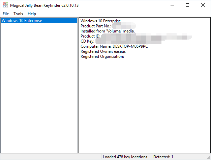
Task: Click the Product ID line in details
Action: (90, 36)
